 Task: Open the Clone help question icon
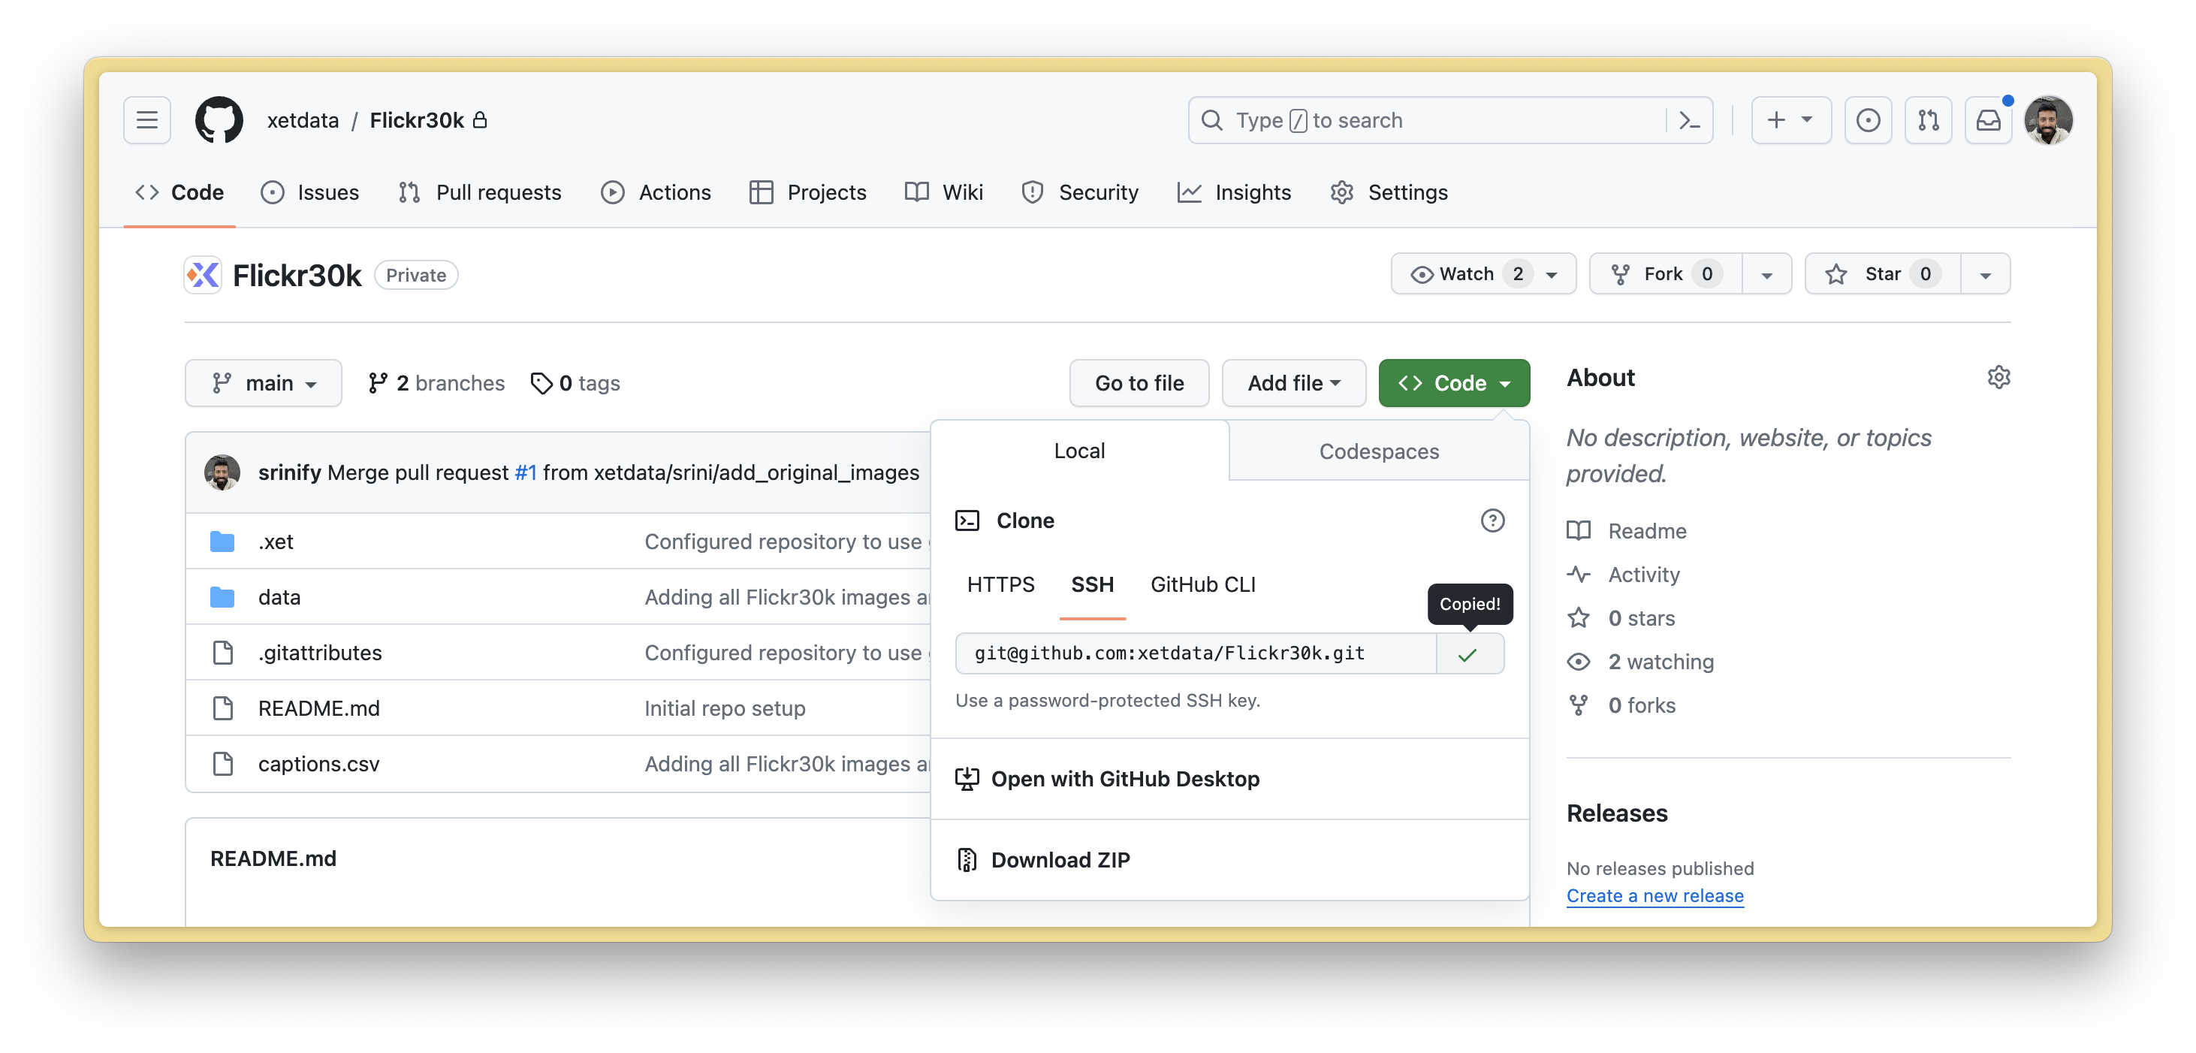point(1492,520)
